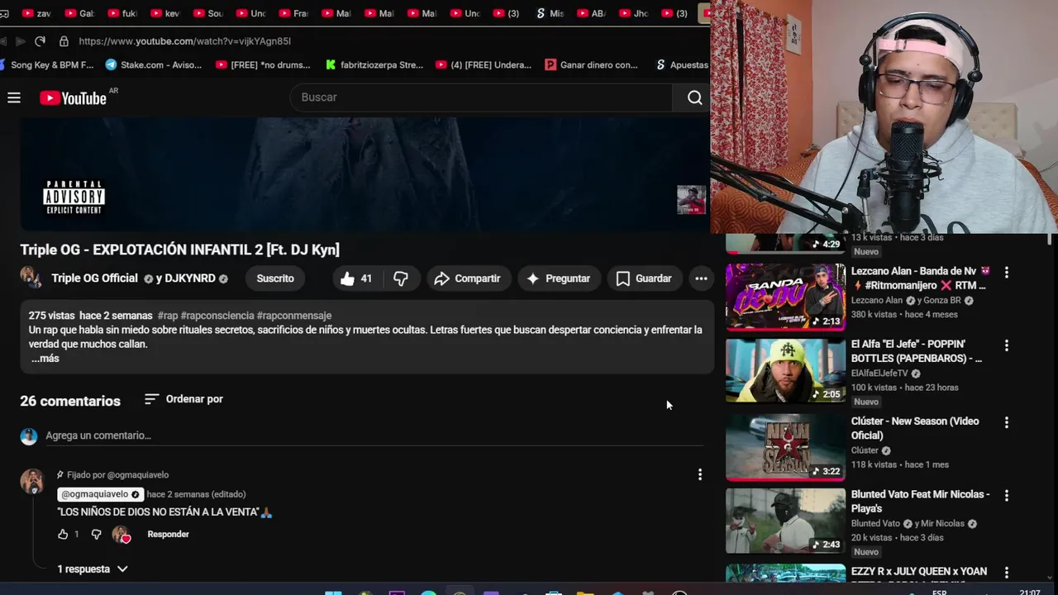Open the Ganar dinero con bookmark

pyautogui.click(x=592, y=65)
